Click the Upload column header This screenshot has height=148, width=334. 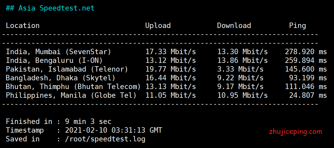[158, 26]
